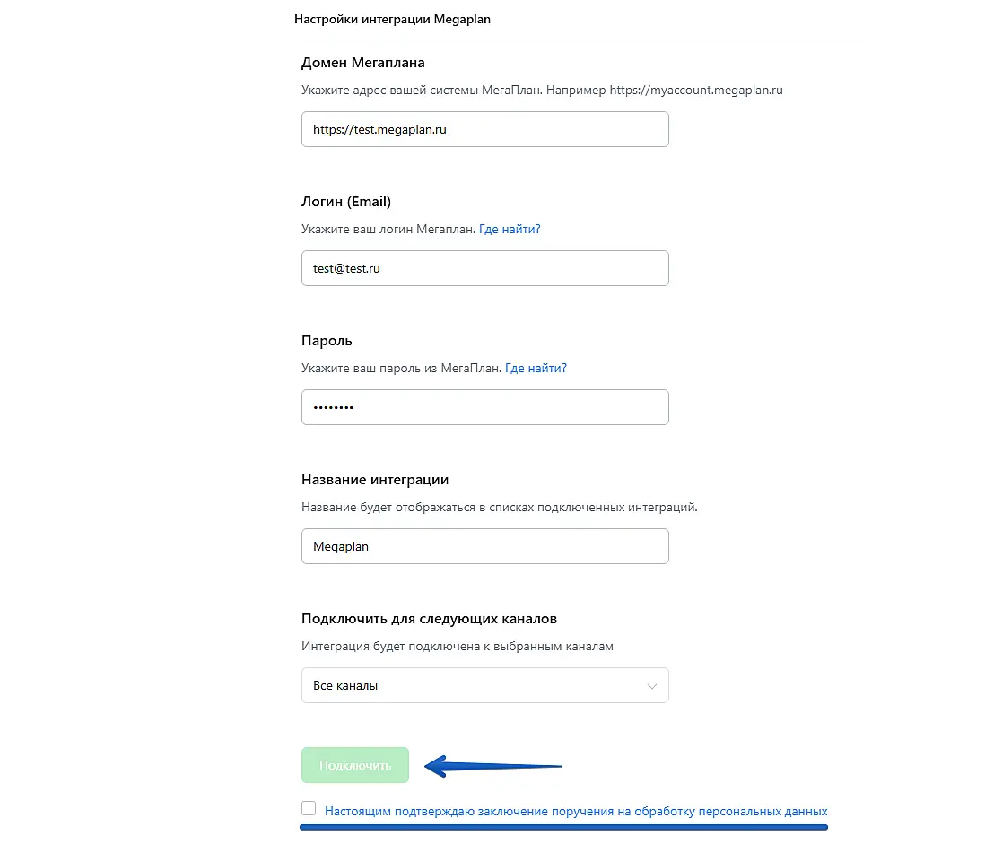Click the "Логин (Email)" field label
The width and height of the screenshot is (985, 844).
[346, 202]
